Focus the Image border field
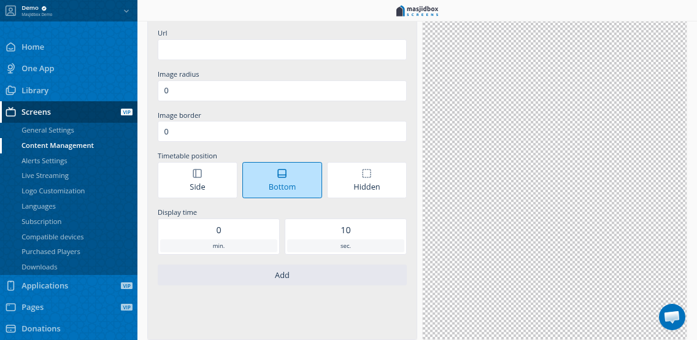The image size is (697, 340). pos(282,131)
